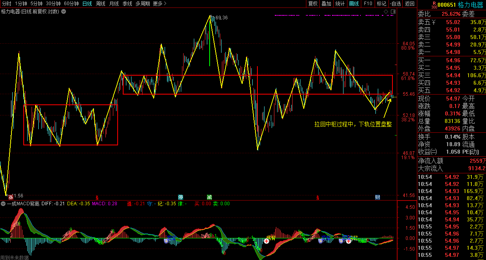Open the F10 company info page
The height and width of the screenshot is (260, 486).
point(368,4)
